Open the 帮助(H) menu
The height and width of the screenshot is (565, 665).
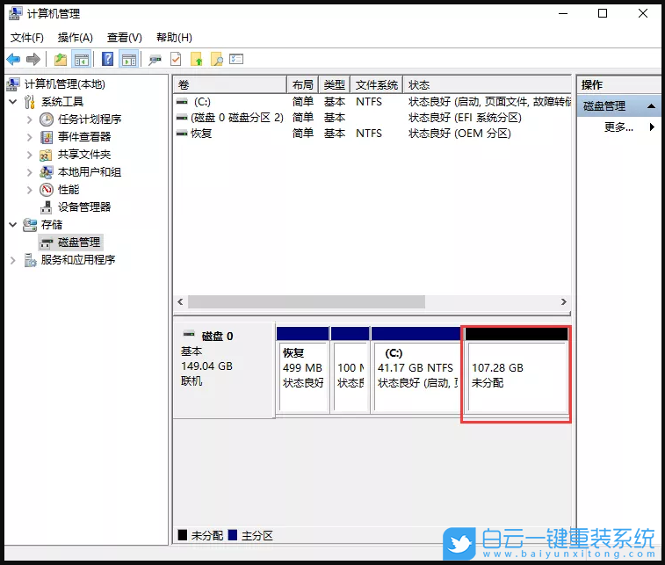[174, 38]
